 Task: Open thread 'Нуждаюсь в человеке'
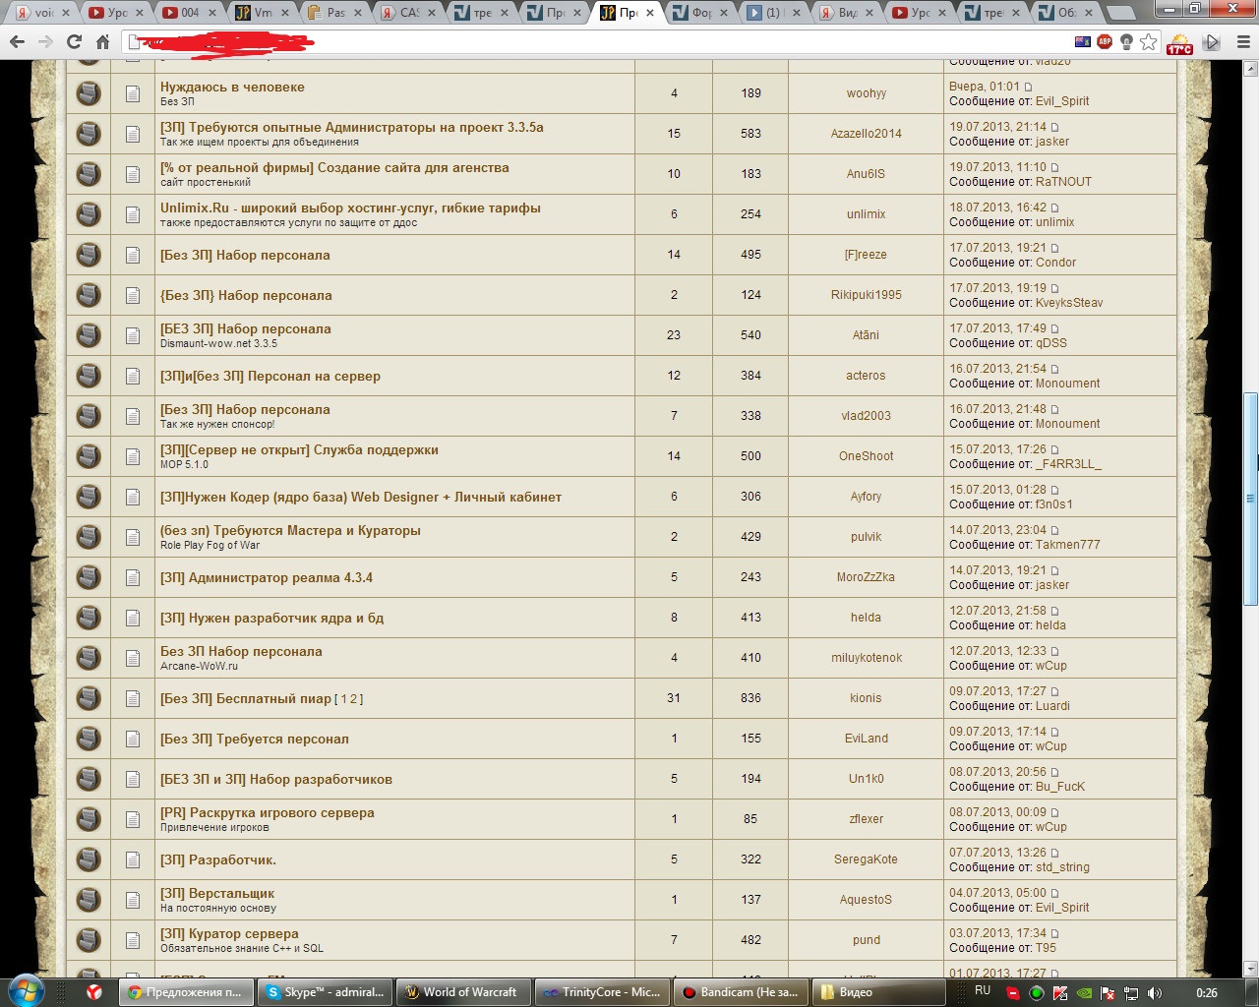pyautogui.click(x=232, y=87)
